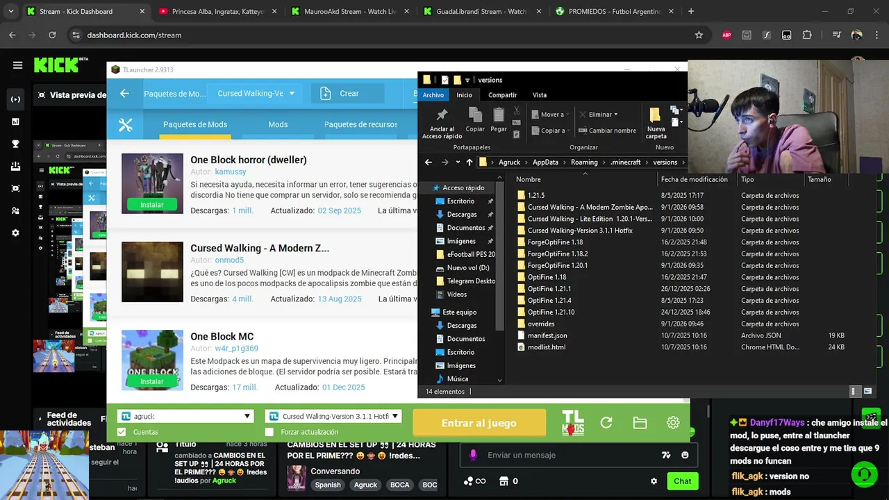Select the overrides folder

click(540, 324)
